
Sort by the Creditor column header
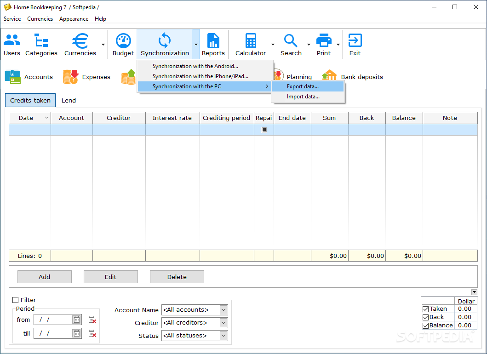point(119,118)
